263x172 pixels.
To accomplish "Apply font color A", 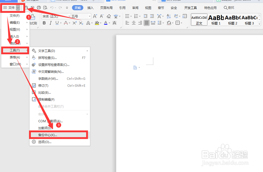I will click(106, 23).
